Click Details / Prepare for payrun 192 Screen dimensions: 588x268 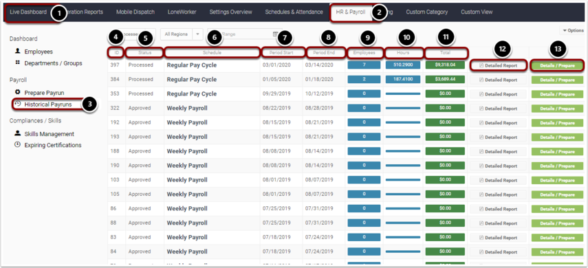(x=557, y=122)
